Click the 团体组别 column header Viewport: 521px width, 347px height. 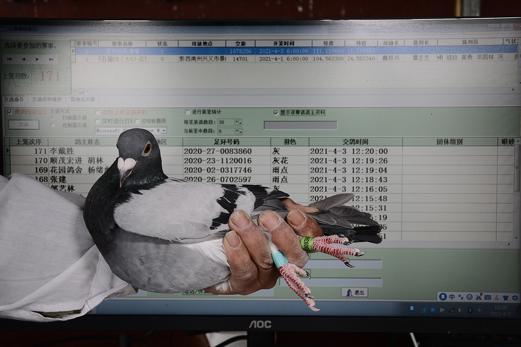449,142
